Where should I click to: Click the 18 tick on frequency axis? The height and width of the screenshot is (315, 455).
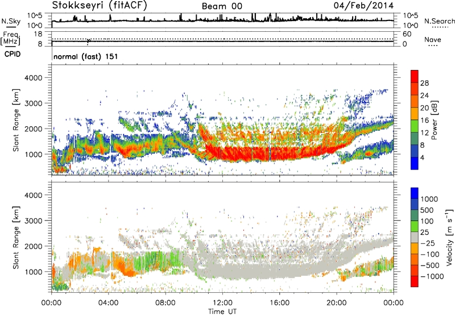pyautogui.click(x=38, y=34)
